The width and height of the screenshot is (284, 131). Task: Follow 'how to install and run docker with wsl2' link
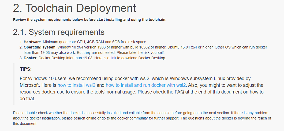point(145,85)
